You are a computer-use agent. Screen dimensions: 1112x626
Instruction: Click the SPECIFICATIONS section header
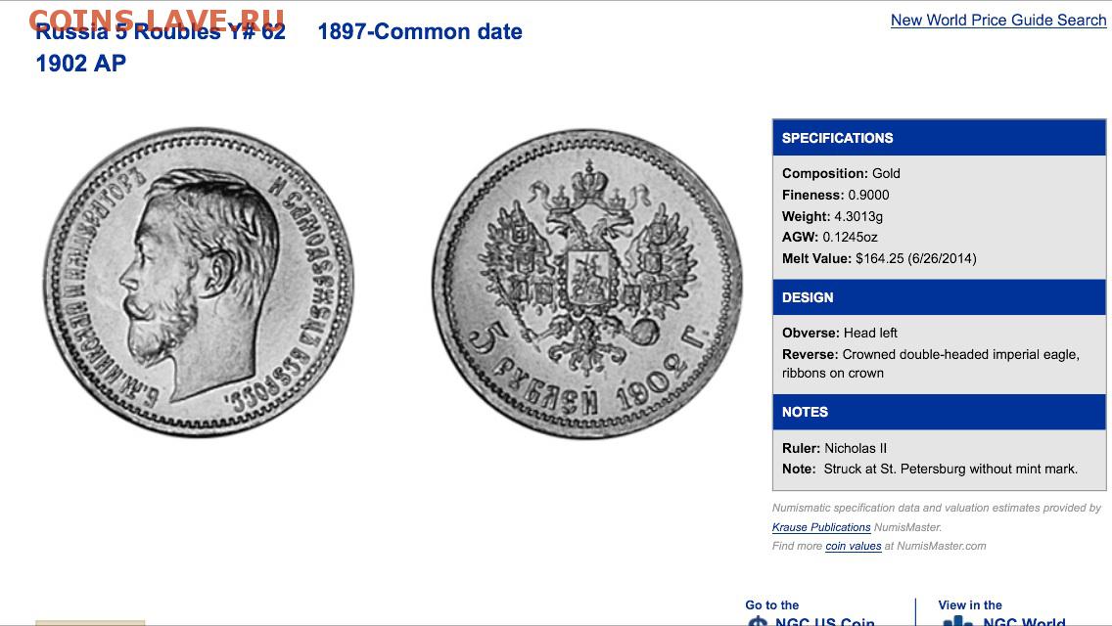point(939,138)
